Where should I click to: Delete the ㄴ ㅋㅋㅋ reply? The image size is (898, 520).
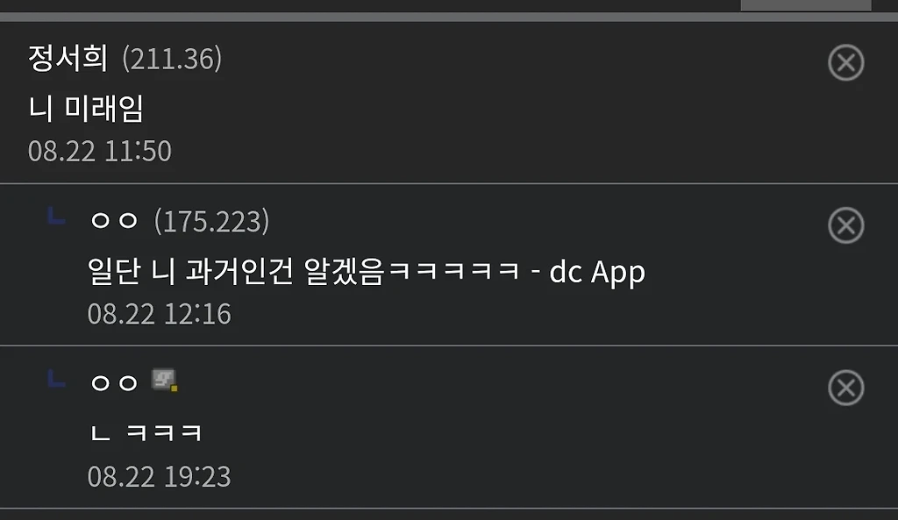click(x=846, y=388)
